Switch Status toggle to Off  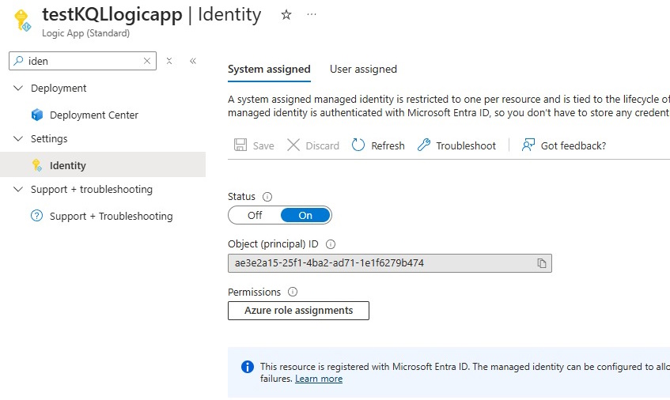coord(255,215)
